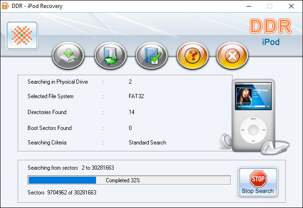Minimize the DDR iPod Recovery window
303x208 pixels.
pos(249,6)
